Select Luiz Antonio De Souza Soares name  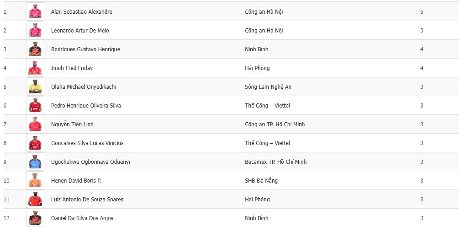[87, 200]
